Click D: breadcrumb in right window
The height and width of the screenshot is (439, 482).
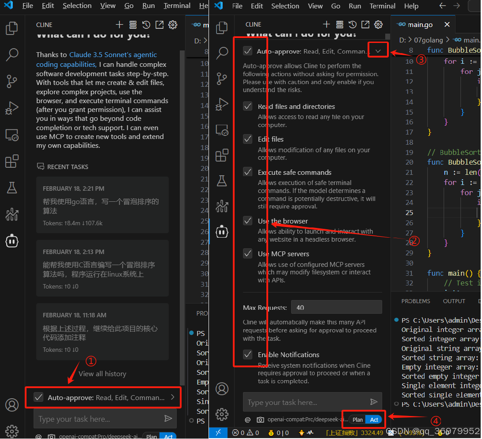pos(402,40)
